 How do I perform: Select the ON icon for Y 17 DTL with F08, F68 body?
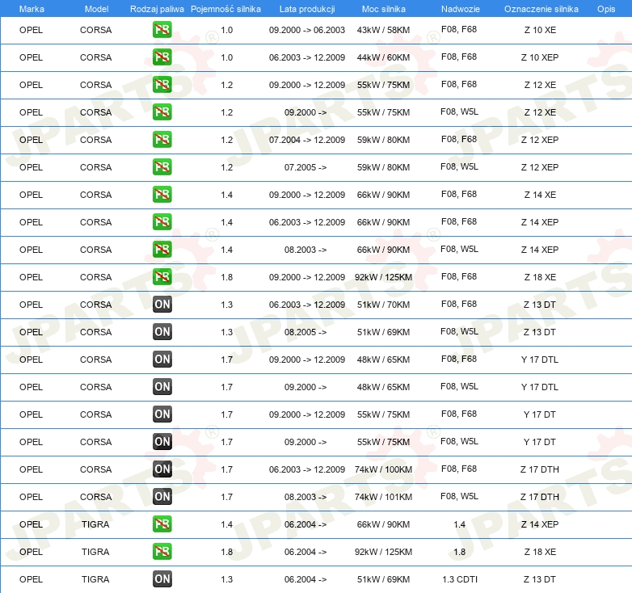(162, 360)
